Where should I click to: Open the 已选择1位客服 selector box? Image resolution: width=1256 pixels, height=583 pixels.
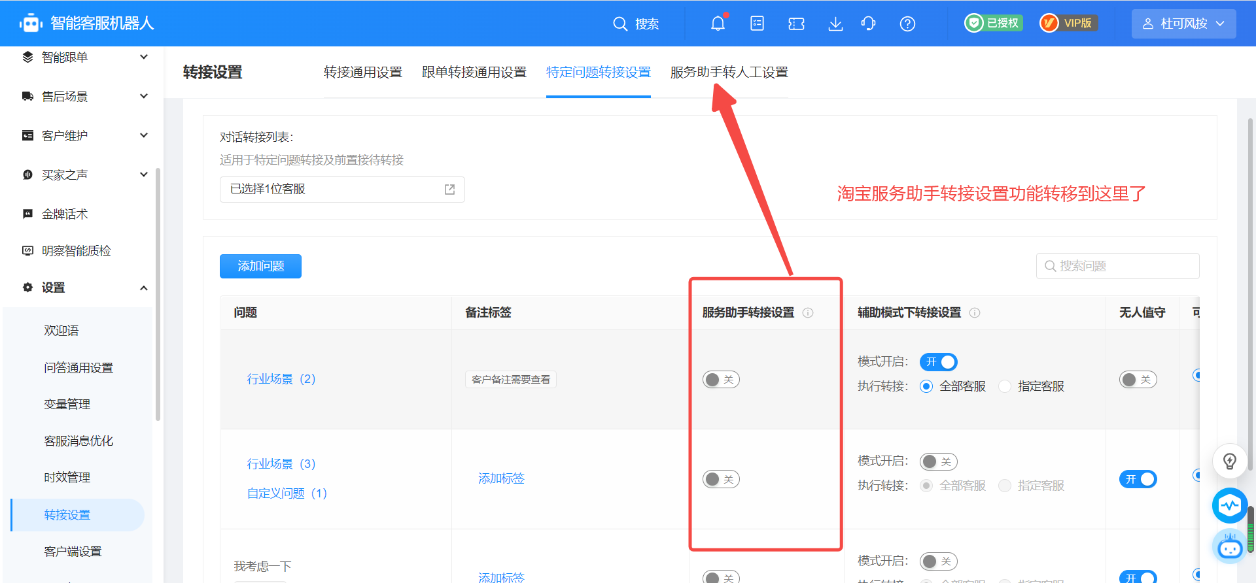(342, 190)
